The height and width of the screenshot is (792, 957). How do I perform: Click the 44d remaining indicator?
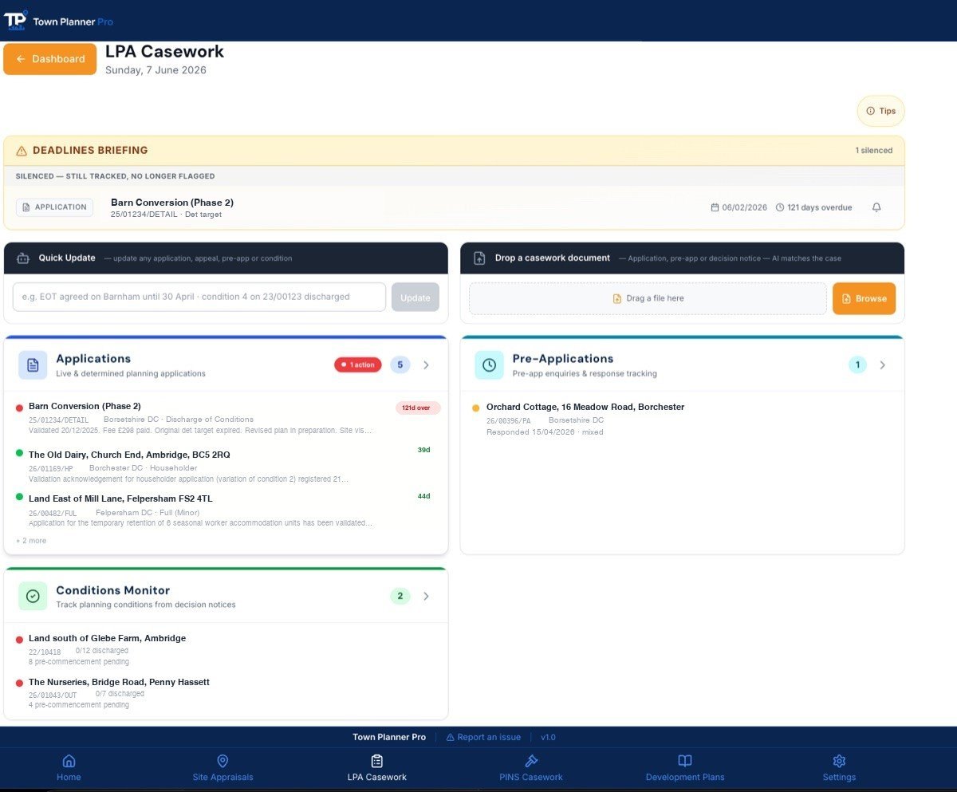[x=423, y=496]
